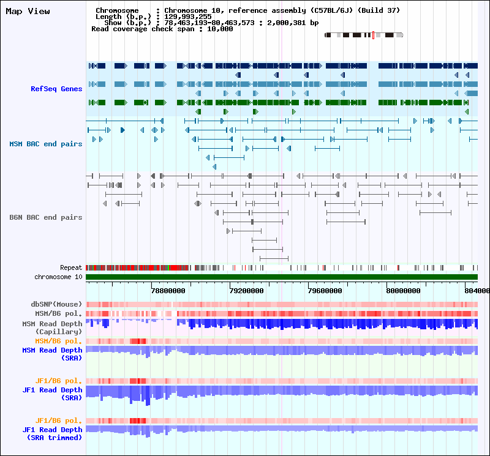Image resolution: width=490 pixels, height=456 pixels.
Task: Click the red marker on the chromosome ideogram
Action: click(x=373, y=35)
